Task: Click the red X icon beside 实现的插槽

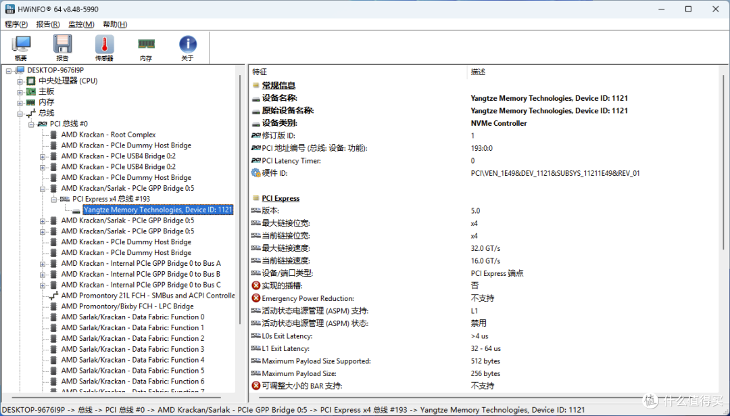Action: pos(256,285)
